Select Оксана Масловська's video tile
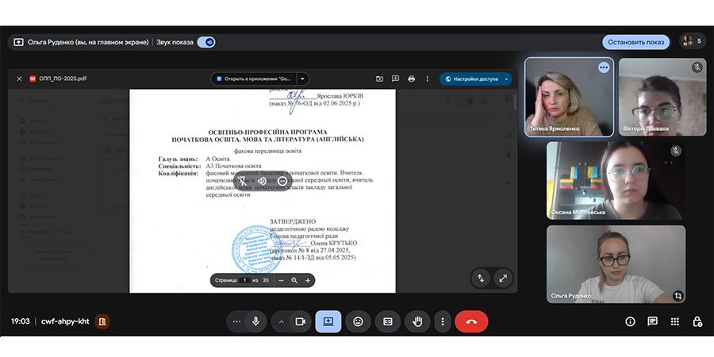714x357 pixels. pyautogui.click(x=616, y=180)
